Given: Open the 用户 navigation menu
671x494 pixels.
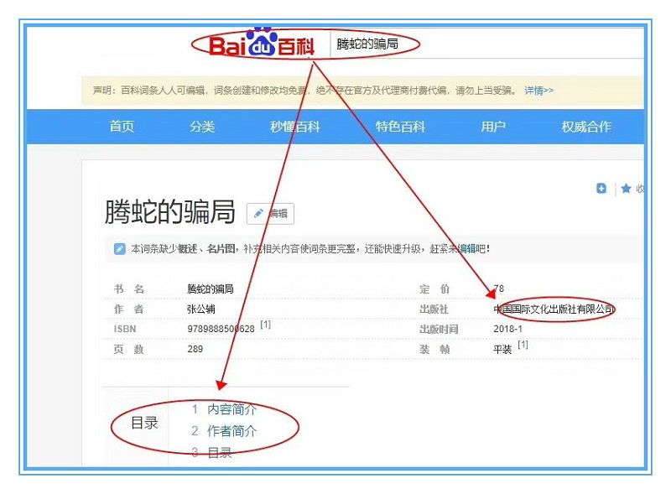Looking at the screenshot, I should (x=493, y=127).
